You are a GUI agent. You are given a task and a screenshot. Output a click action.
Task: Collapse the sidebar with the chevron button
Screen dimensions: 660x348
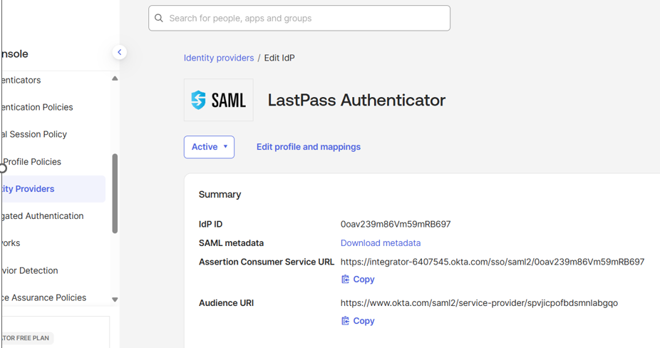[120, 52]
